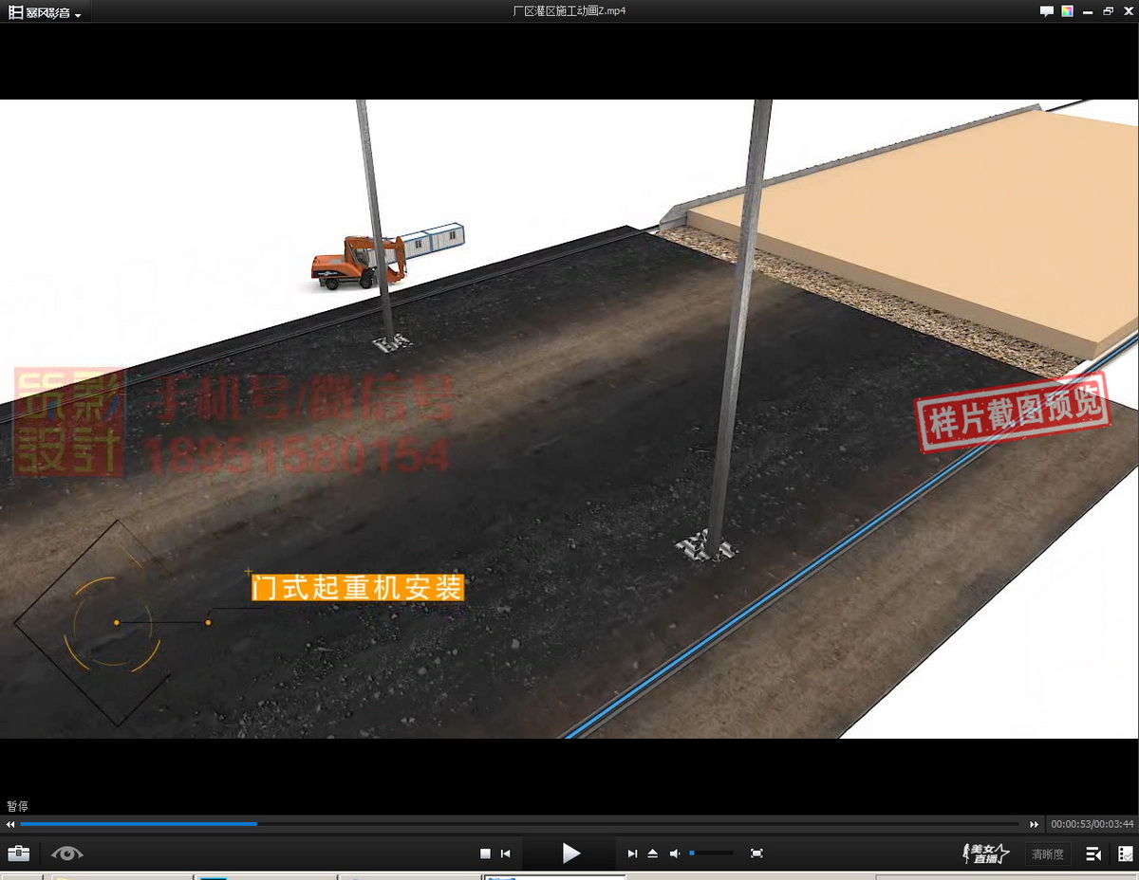Click the 清晰度 quality button

[x=1047, y=853]
